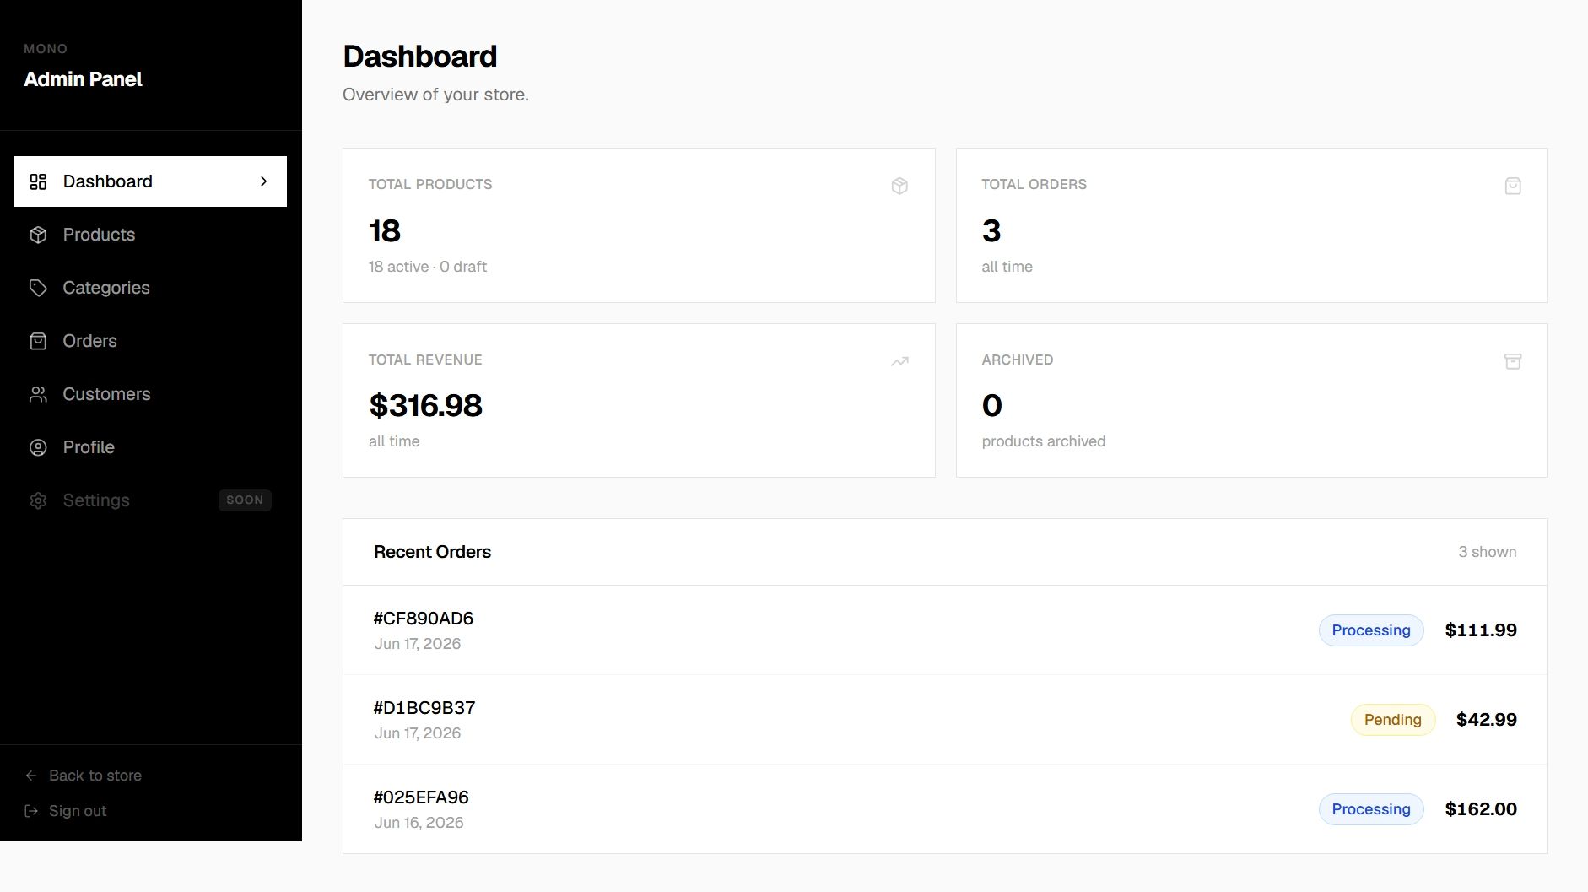Click the TOTAL REVENUE label
1588x892 pixels.
pos(425,360)
